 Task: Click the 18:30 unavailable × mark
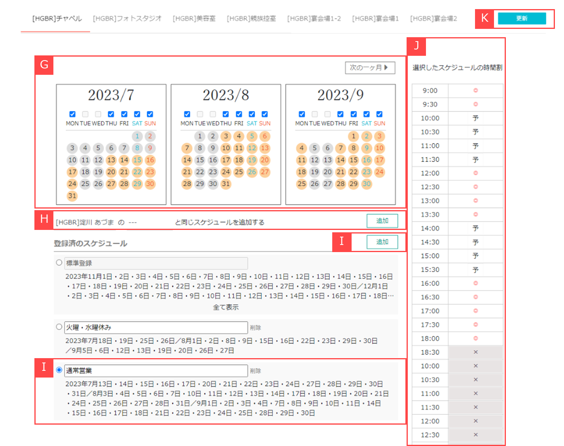[x=475, y=352]
